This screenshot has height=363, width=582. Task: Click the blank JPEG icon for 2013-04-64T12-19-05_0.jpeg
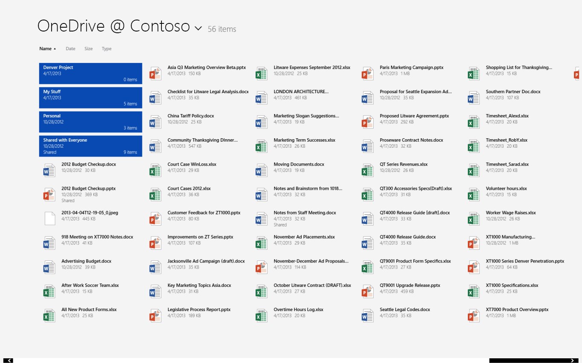(49, 218)
